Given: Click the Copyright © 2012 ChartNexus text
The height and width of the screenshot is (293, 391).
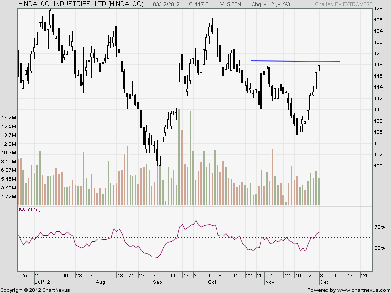Looking at the screenshot, I should [x=35, y=290].
